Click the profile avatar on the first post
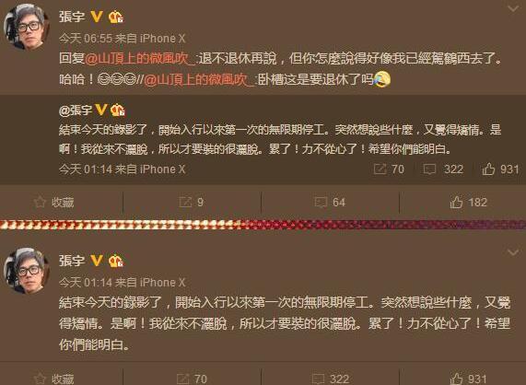526x385 pixels. (26, 27)
